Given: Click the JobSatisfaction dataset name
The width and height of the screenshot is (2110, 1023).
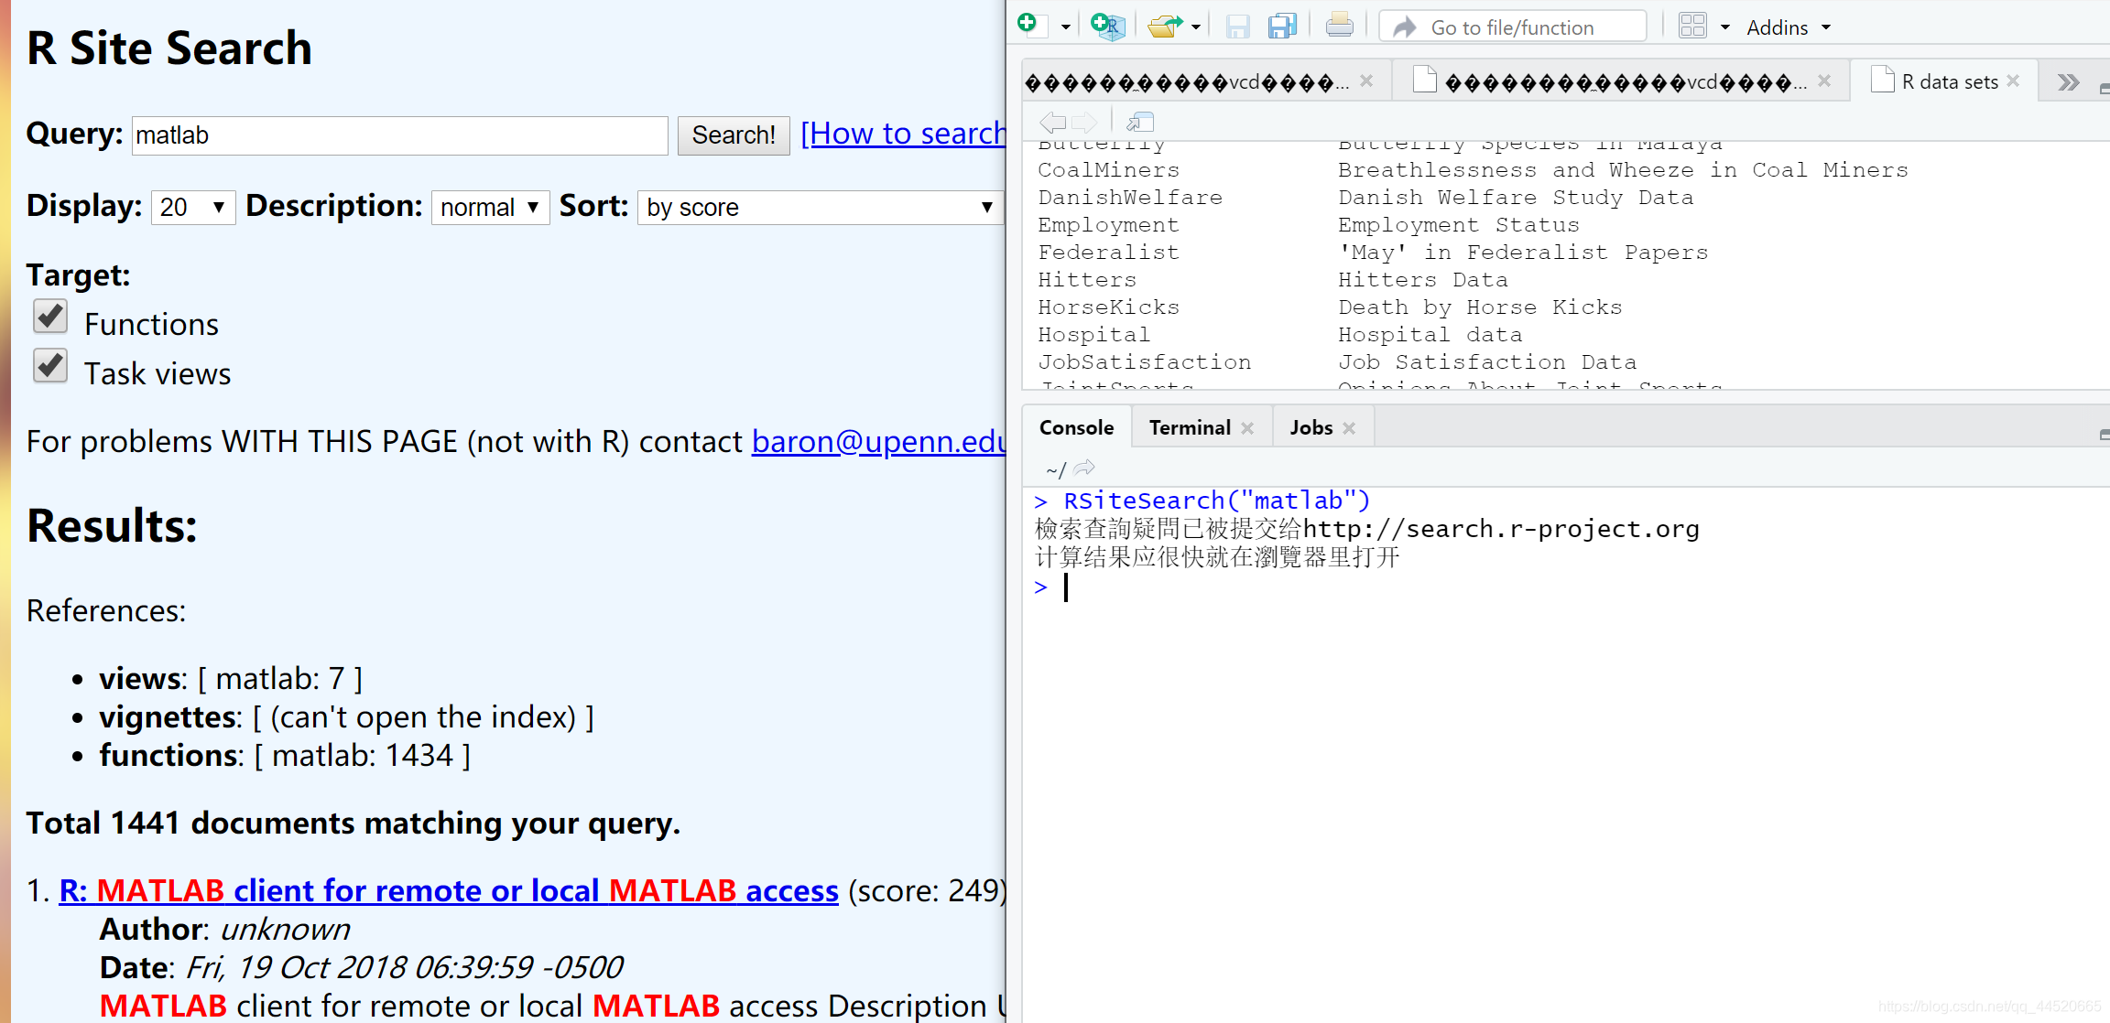Looking at the screenshot, I should pyautogui.click(x=1144, y=362).
